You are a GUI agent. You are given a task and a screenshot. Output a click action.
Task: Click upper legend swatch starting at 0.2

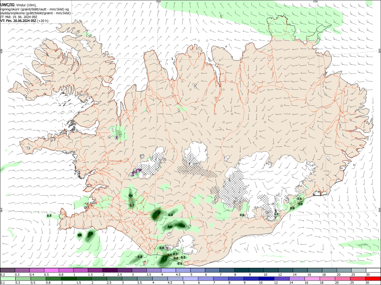8,270
